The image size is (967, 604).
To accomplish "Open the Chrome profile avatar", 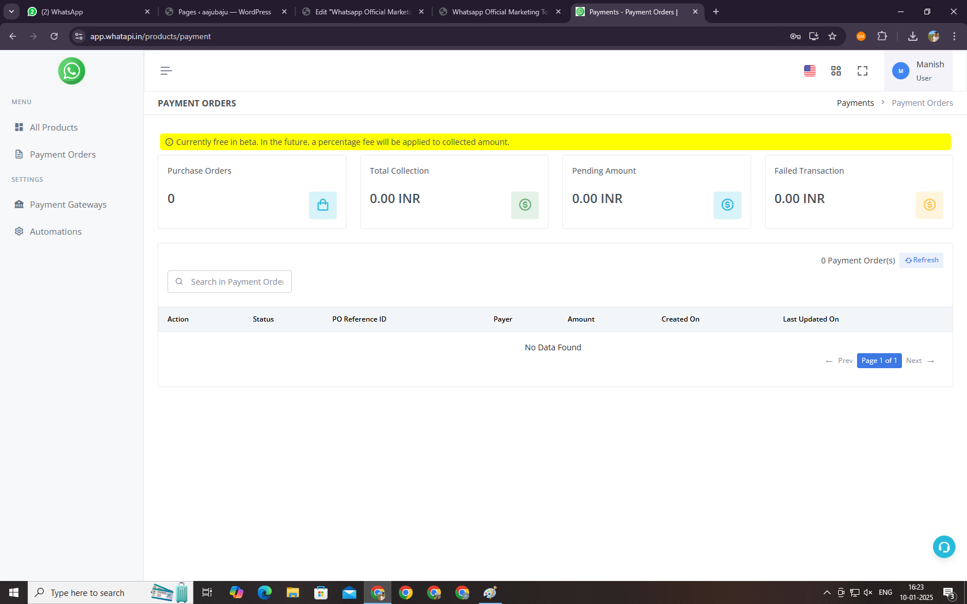I will click(934, 36).
